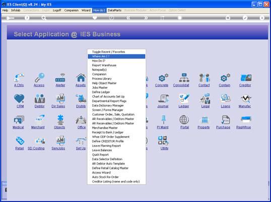Open the Ledger application icon
This screenshot has width=271, height=202.
pos(184,98)
